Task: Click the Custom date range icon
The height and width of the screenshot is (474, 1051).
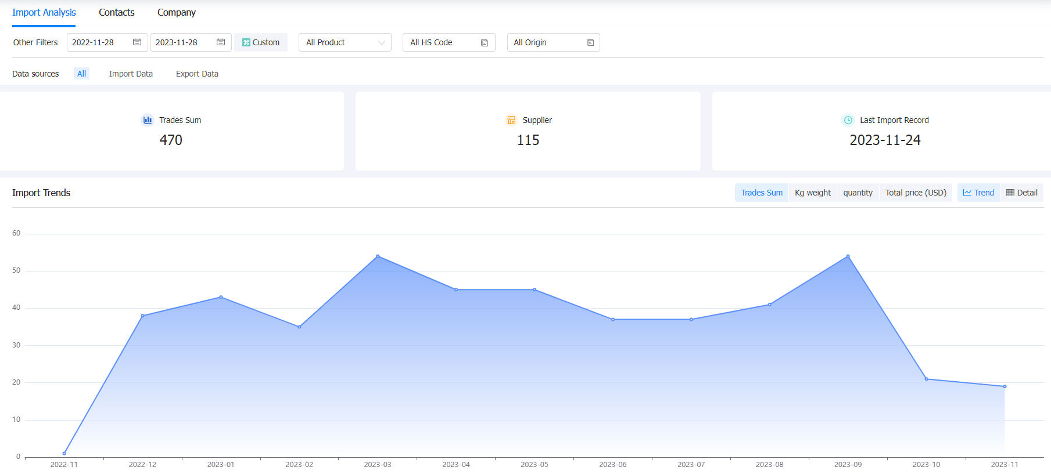Action: pyautogui.click(x=246, y=42)
